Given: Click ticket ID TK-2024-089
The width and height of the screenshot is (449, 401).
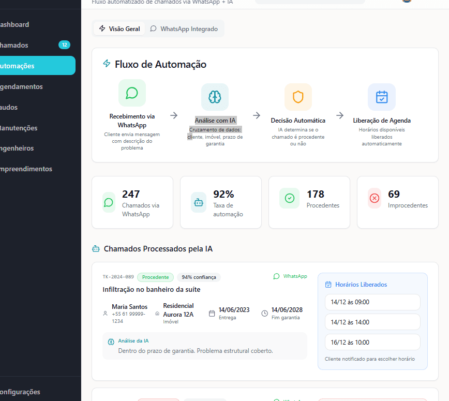Looking at the screenshot, I should click(118, 277).
